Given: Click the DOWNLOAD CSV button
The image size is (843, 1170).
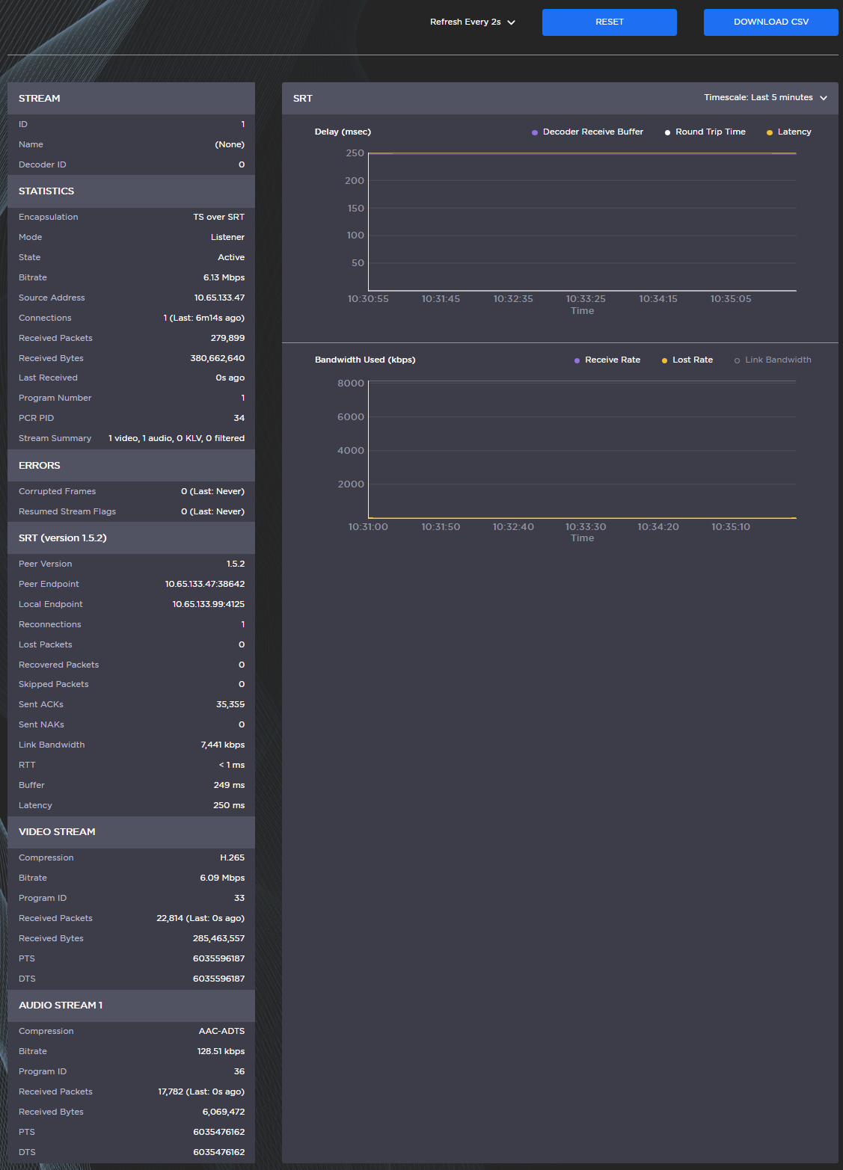Looking at the screenshot, I should [770, 22].
